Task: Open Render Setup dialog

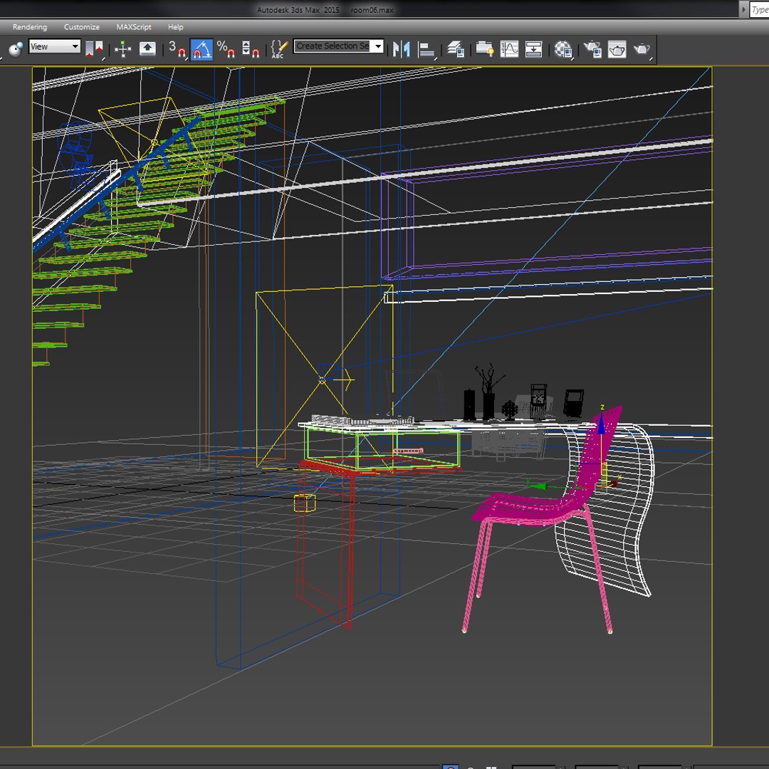Action: click(x=592, y=49)
